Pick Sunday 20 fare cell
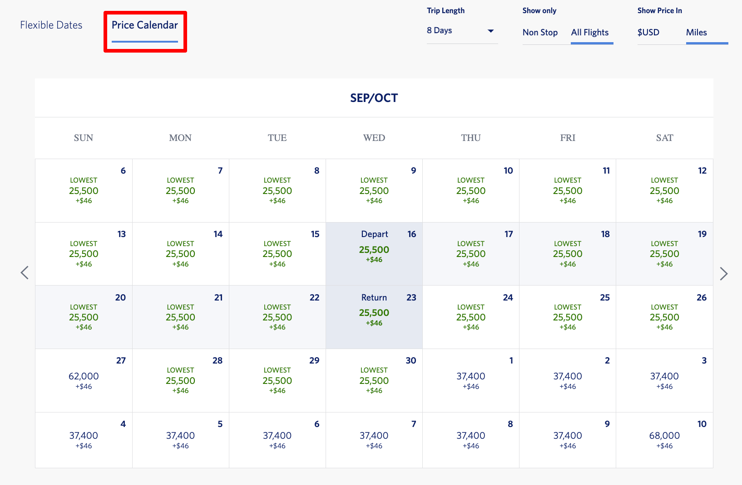Image resolution: width=742 pixels, height=485 pixels. point(84,317)
